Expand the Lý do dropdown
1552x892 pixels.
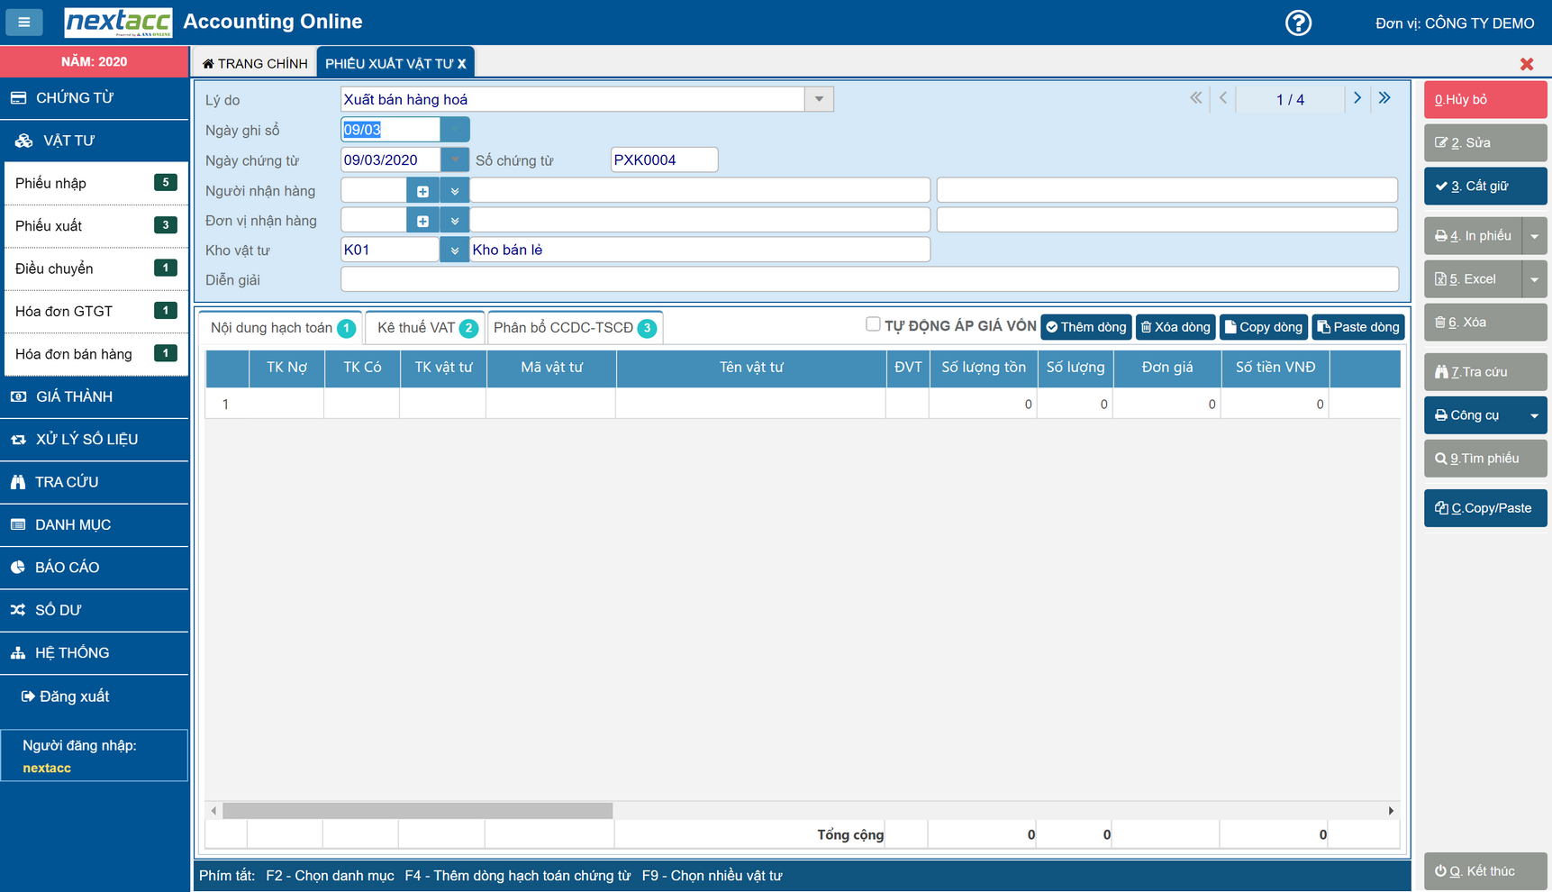819,99
